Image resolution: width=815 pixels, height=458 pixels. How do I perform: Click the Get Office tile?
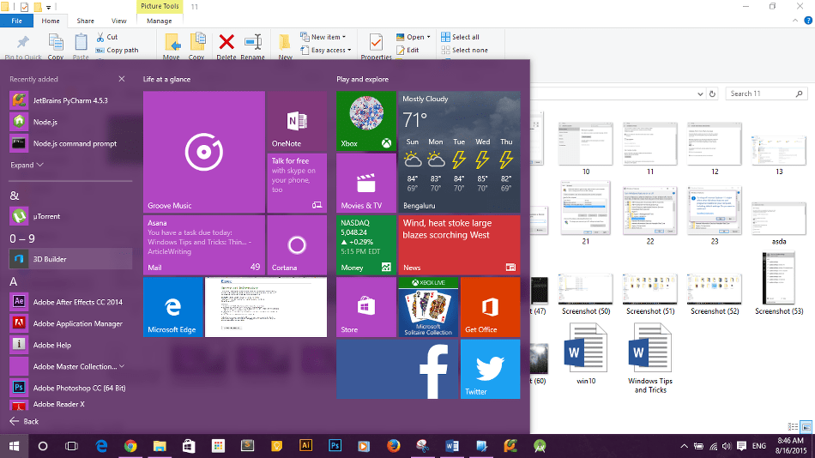pos(490,307)
